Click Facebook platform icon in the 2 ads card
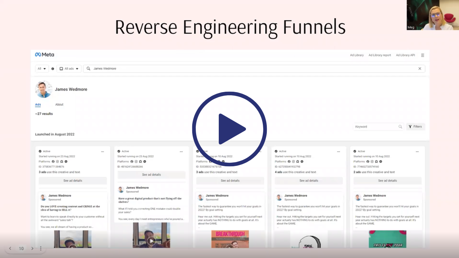Viewport: 459px width, 258px height. (x=368, y=162)
